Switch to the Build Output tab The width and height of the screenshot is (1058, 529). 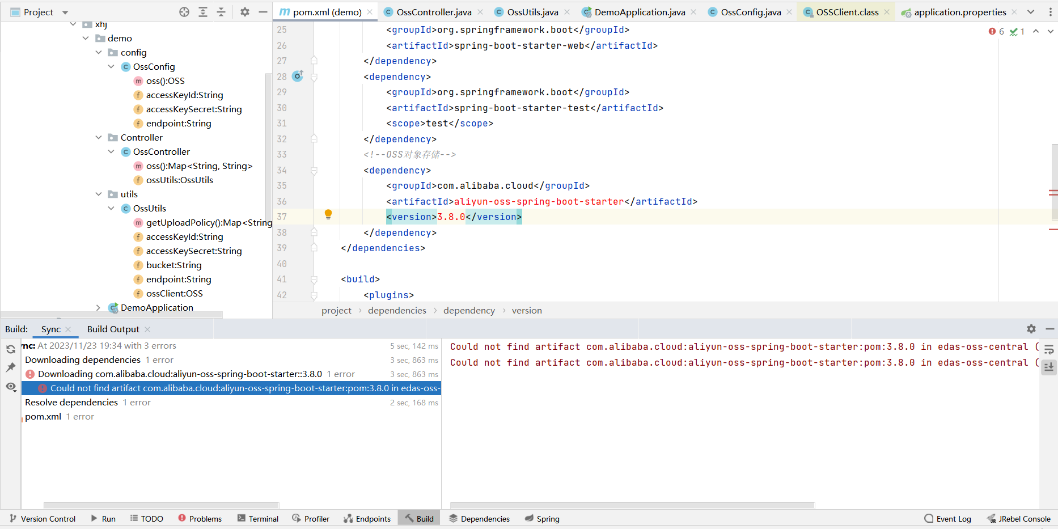coord(113,329)
